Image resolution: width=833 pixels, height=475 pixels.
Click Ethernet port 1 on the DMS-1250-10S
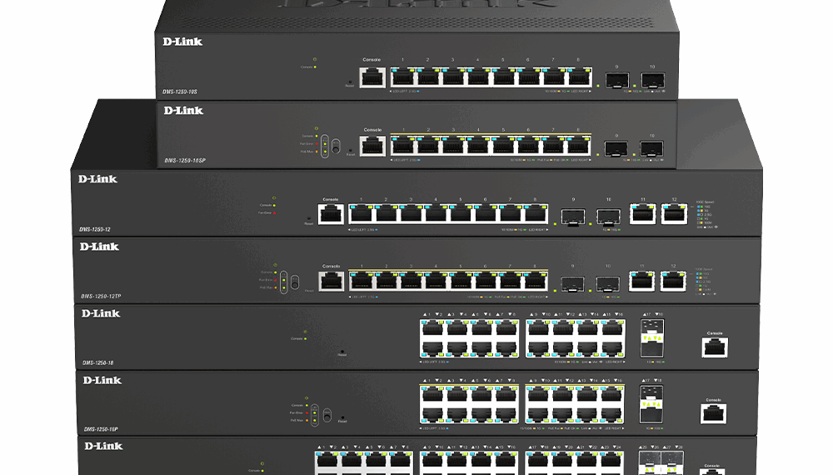[403, 77]
